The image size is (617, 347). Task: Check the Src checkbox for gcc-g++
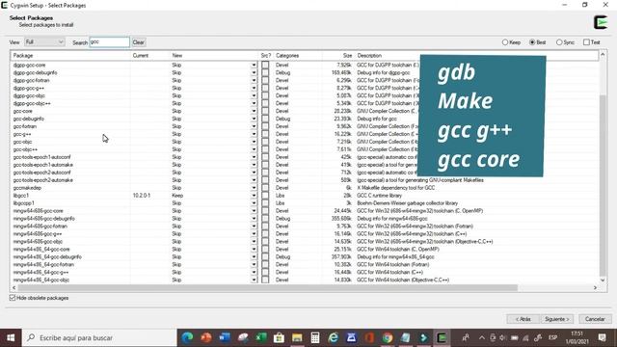[x=265, y=134]
